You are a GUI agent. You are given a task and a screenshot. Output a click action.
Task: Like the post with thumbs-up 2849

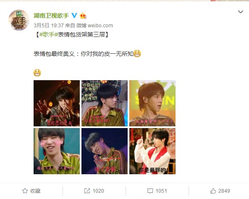click(213, 191)
